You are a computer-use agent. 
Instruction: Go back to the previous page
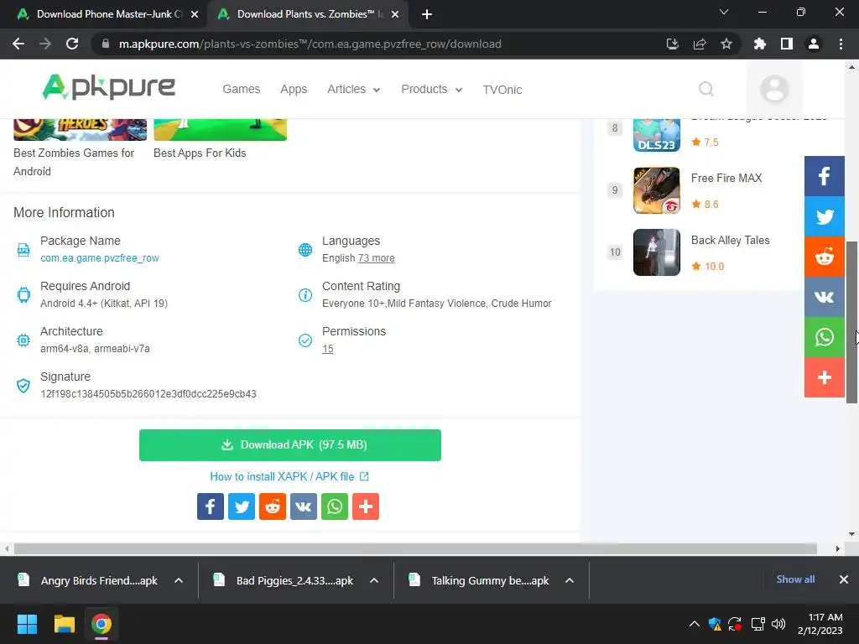click(x=18, y=44)
